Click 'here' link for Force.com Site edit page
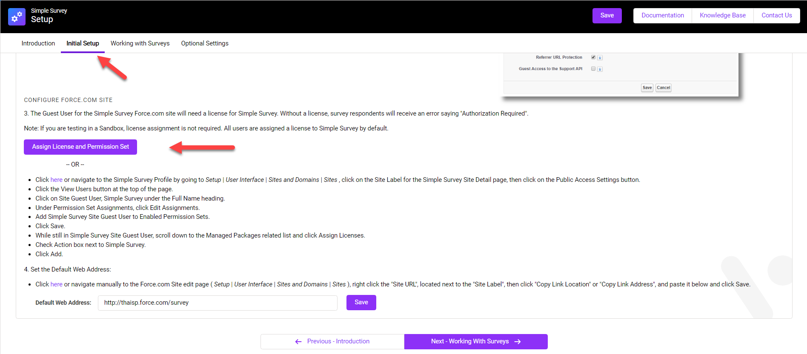807x354 pixels. 57,284
